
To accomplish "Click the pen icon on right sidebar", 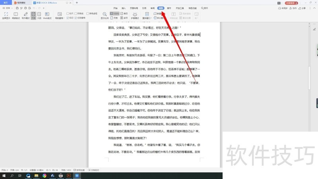I will pyautogui.click(x=314, y=29).
